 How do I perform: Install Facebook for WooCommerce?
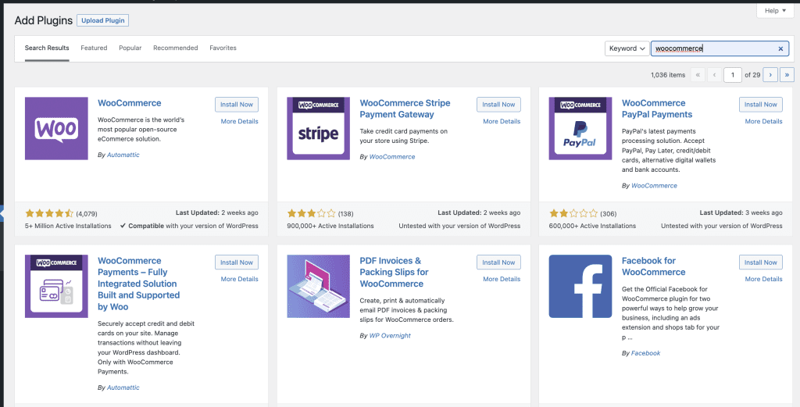(x=761, y=262)
